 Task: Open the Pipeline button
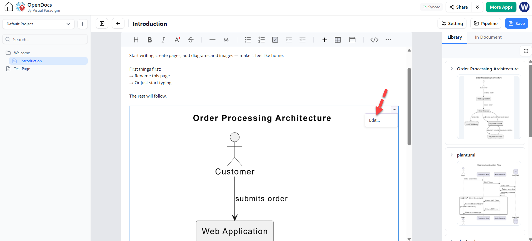pyautogui.click(x=486, y=24)
